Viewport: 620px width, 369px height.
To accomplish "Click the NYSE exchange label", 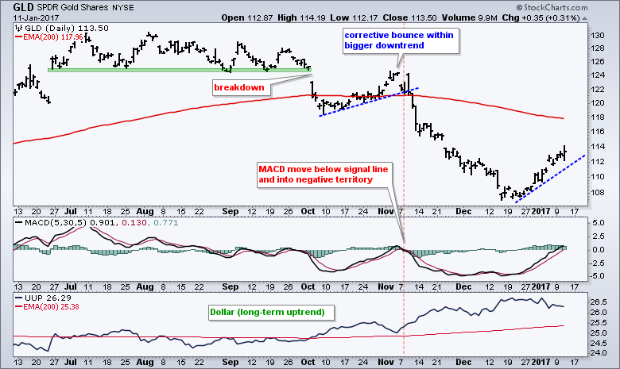I will 123,7.
